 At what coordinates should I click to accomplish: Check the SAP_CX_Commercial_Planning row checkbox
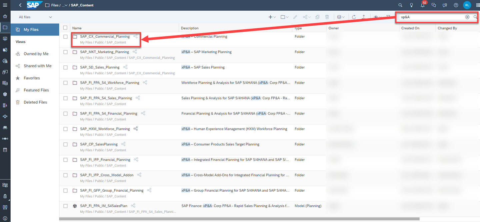pos(65,37)
